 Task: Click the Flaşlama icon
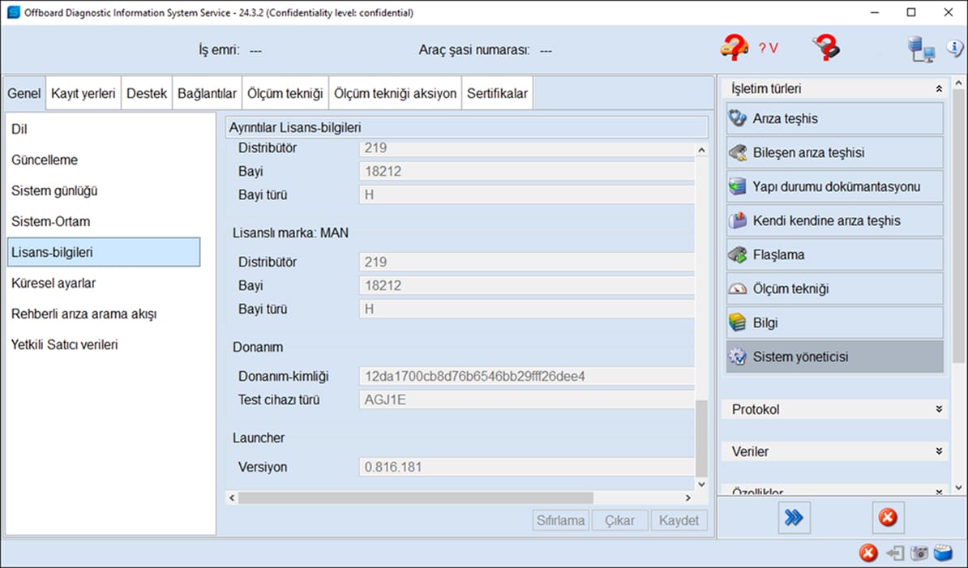[738, 254]
